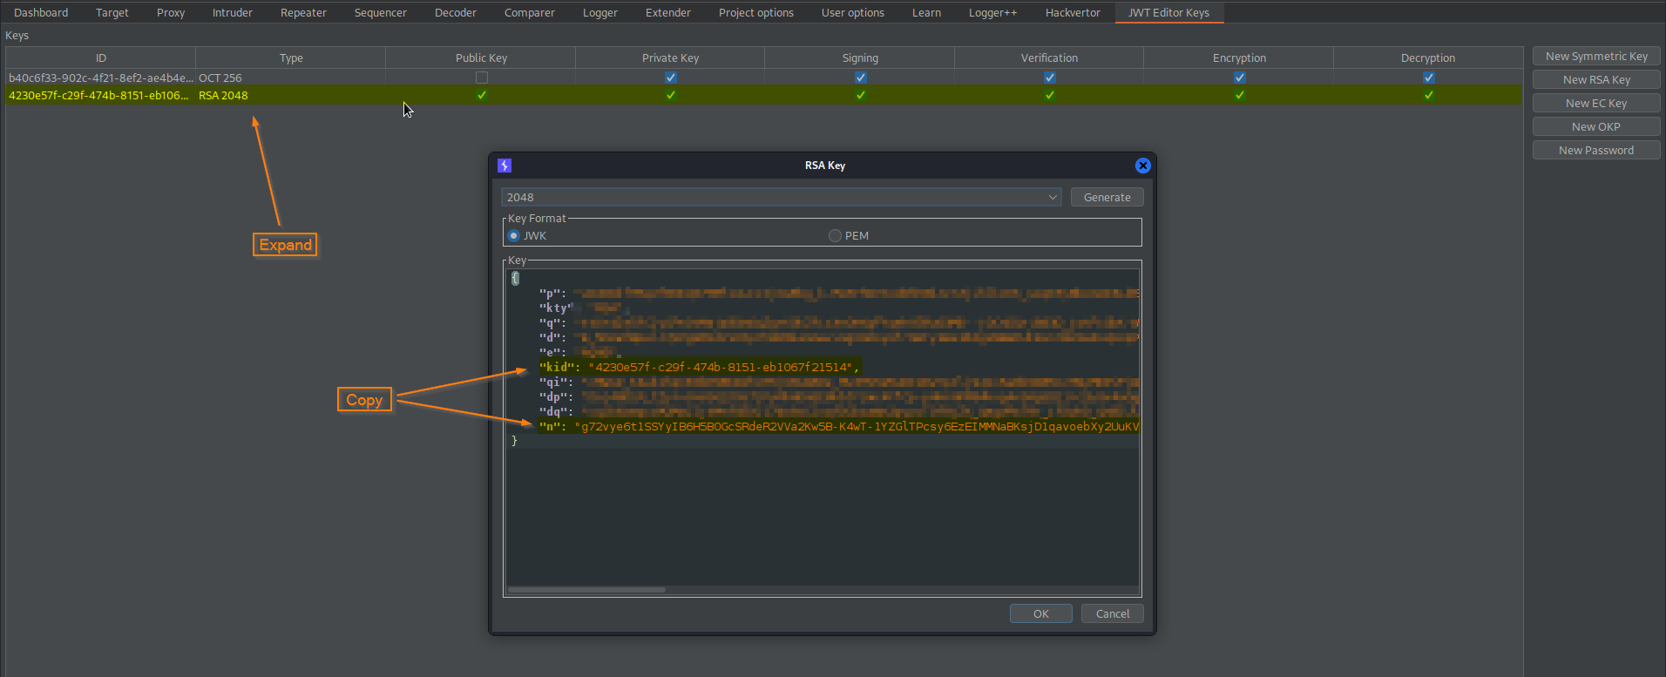
Task: Toggle Private Key checkbox for OCT 256 row
Action: [671, 78]
